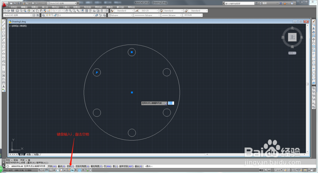Click the center blue grip of array
This screenshot has width=318, height=173.
point(132,92)
